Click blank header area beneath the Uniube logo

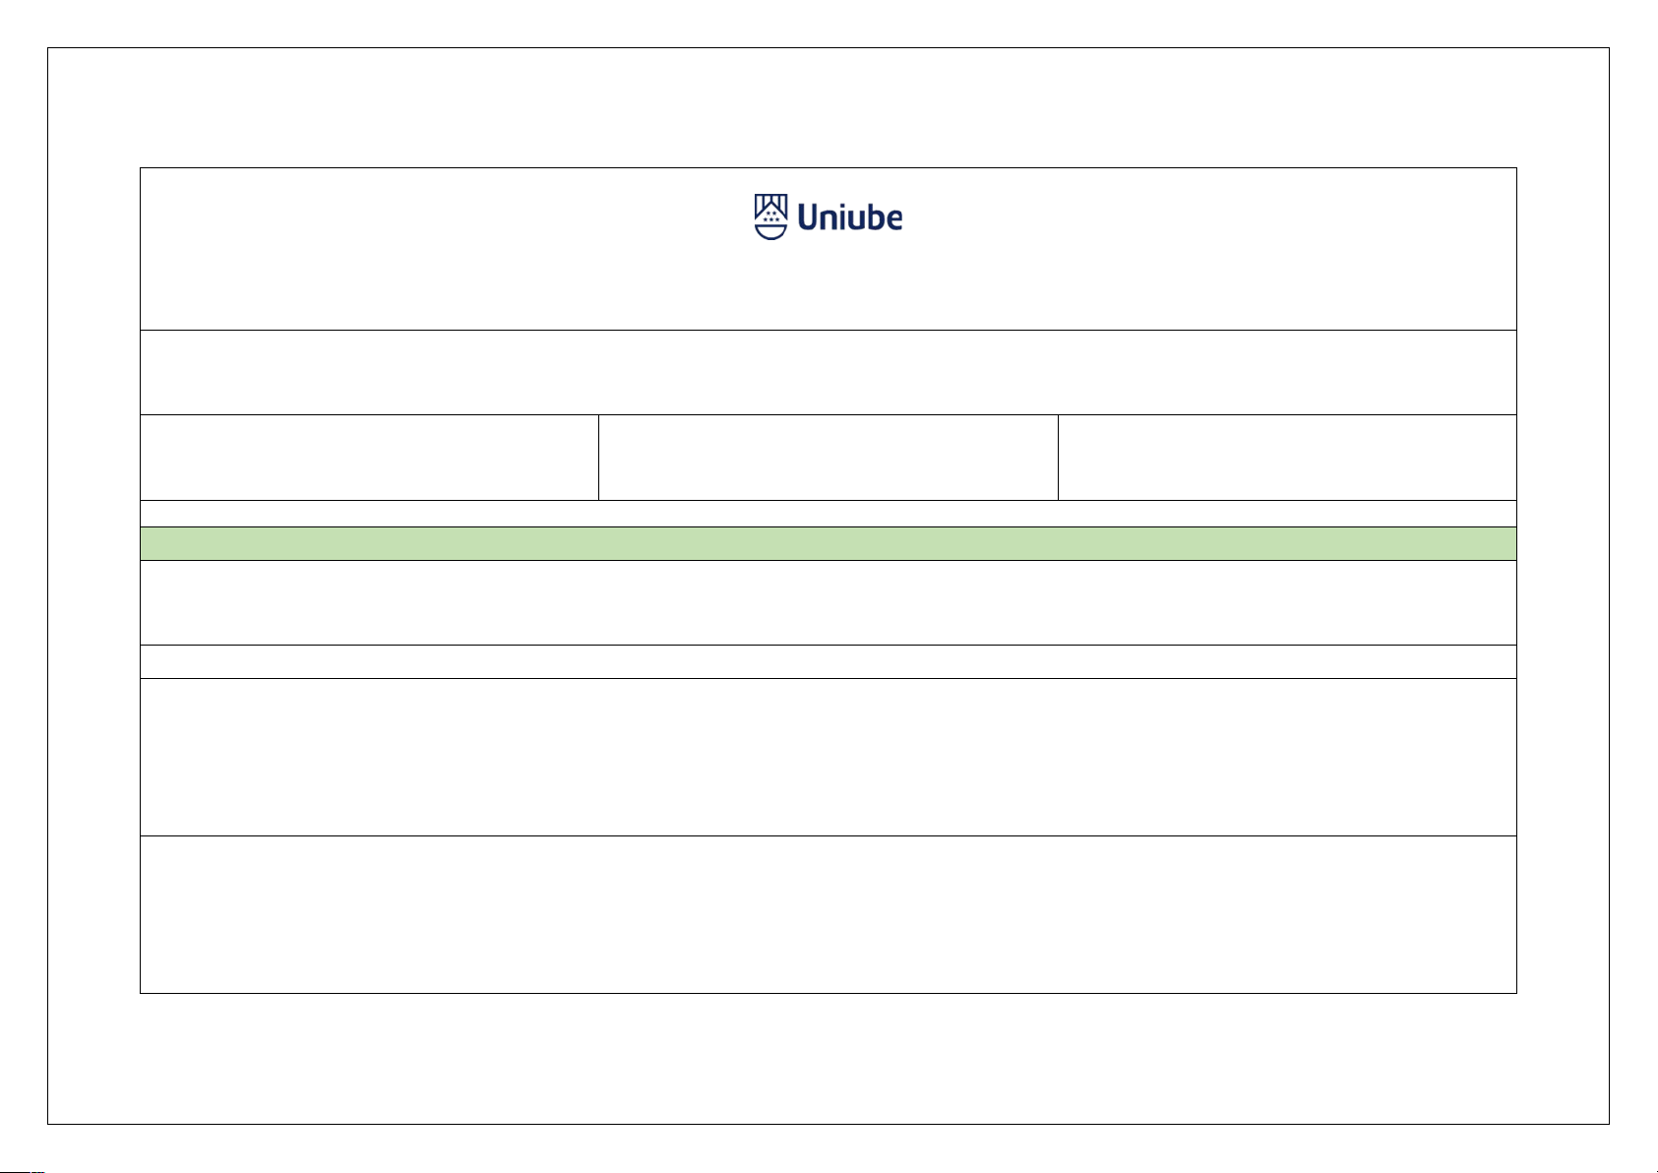tap(828, 290)
